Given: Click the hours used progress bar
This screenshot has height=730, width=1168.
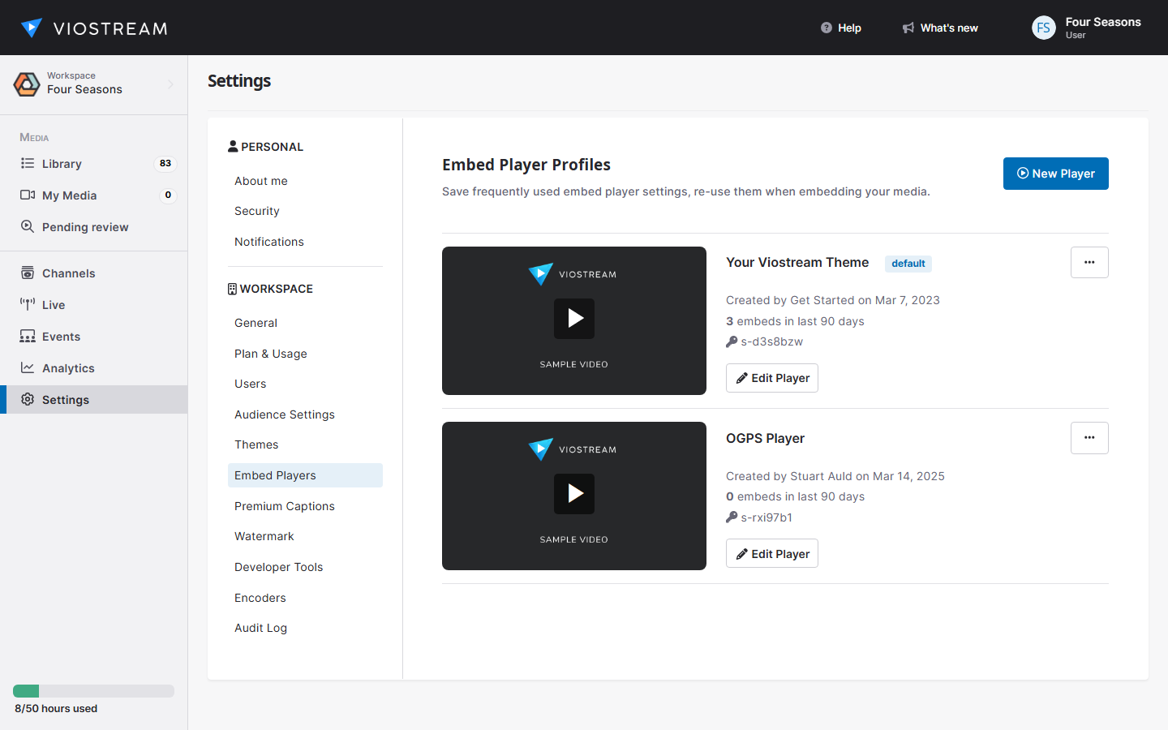Looking at the screenshot, I should (x=94, y=691).
